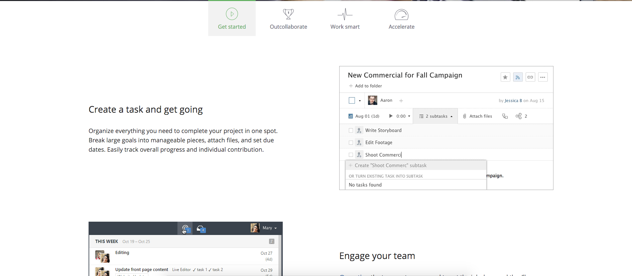The image size is (632, 276).
Task: Open the Update front page content task
Action: pyautogui.click(x=142, y=270)
